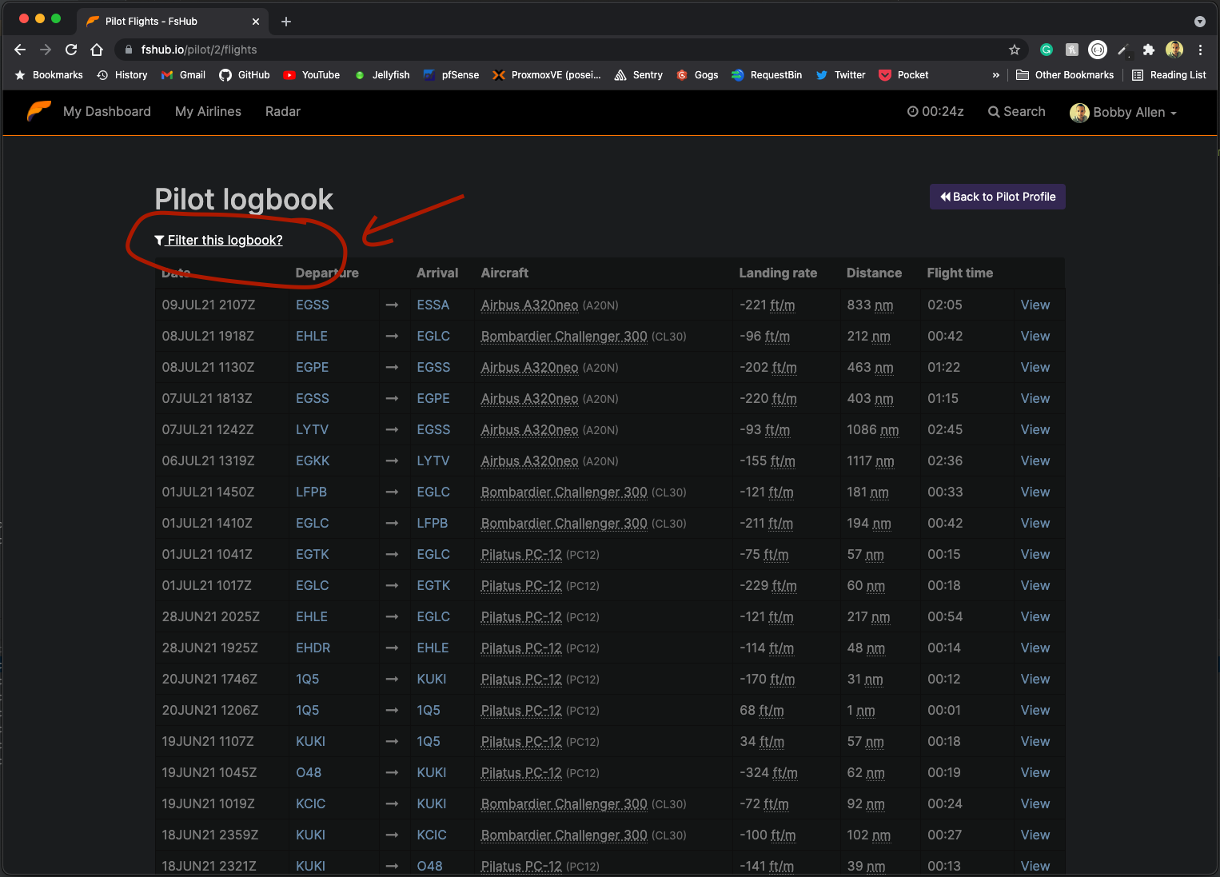Select the My Airlines navigation item

tap(208, 111)
